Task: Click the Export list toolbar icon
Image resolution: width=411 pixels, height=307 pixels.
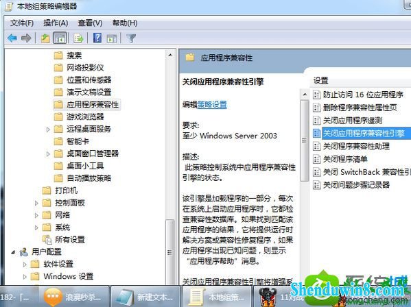Action: click(78, 38)
